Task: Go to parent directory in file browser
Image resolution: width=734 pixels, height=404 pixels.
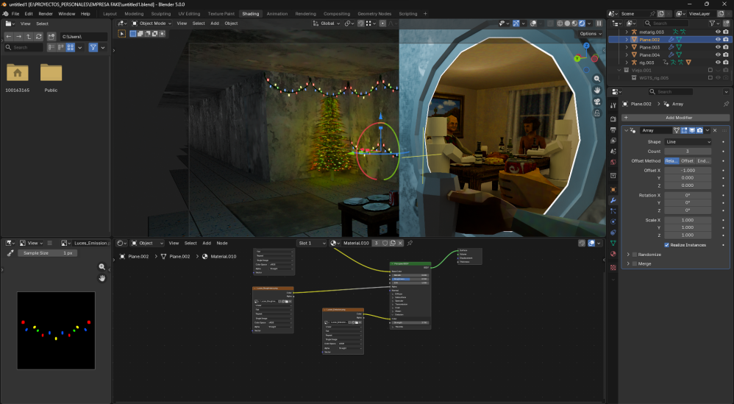Action: [29, 36]
